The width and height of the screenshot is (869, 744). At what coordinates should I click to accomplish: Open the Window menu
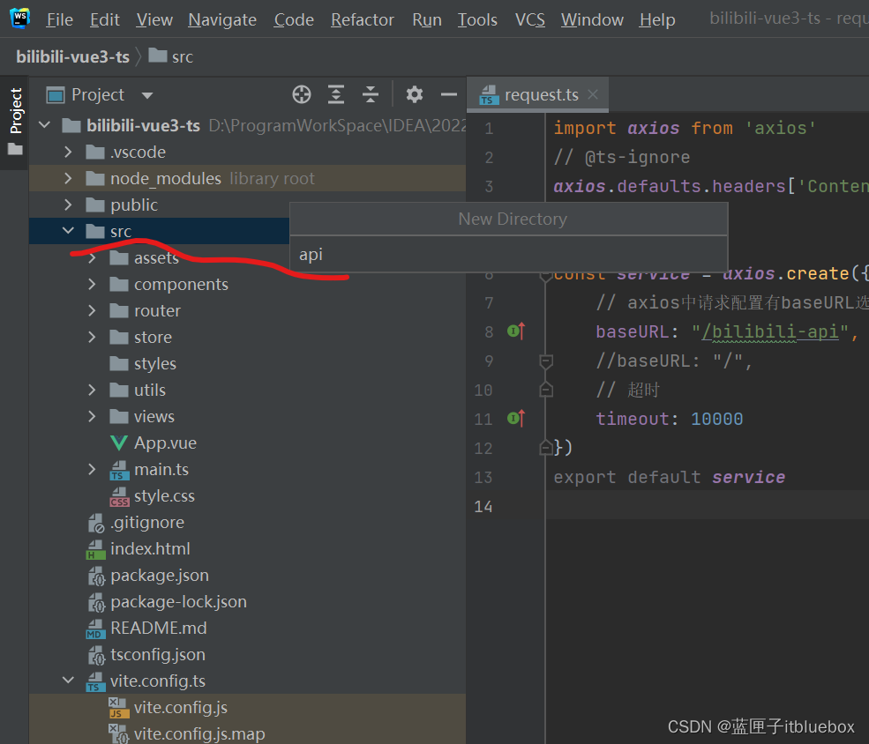coord(592,20)
